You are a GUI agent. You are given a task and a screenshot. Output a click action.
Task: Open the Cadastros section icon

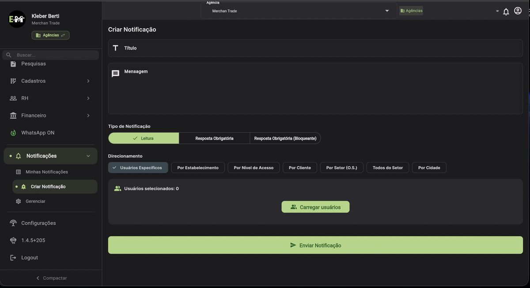coord(12,80)
